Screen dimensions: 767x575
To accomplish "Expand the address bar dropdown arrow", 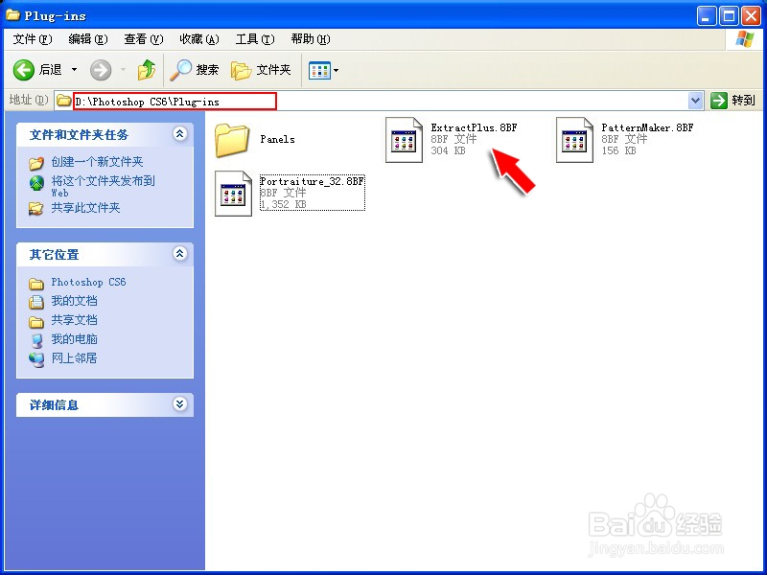I will (x=695, y=102).
